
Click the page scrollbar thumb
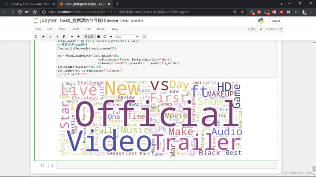pyautogui.click(x=314, y=168)
